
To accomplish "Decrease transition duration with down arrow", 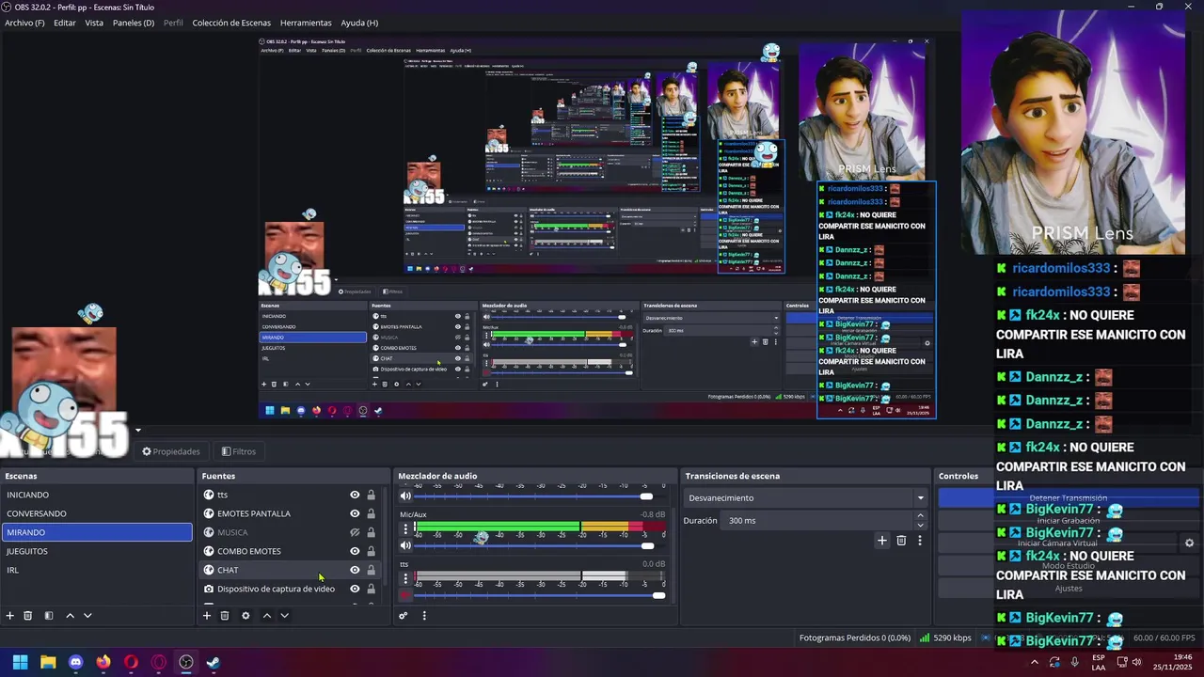I will [920, 525].
